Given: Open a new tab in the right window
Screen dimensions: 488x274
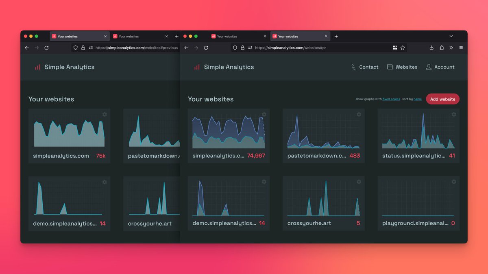Looking at the screenshot, I should (336, 36).
